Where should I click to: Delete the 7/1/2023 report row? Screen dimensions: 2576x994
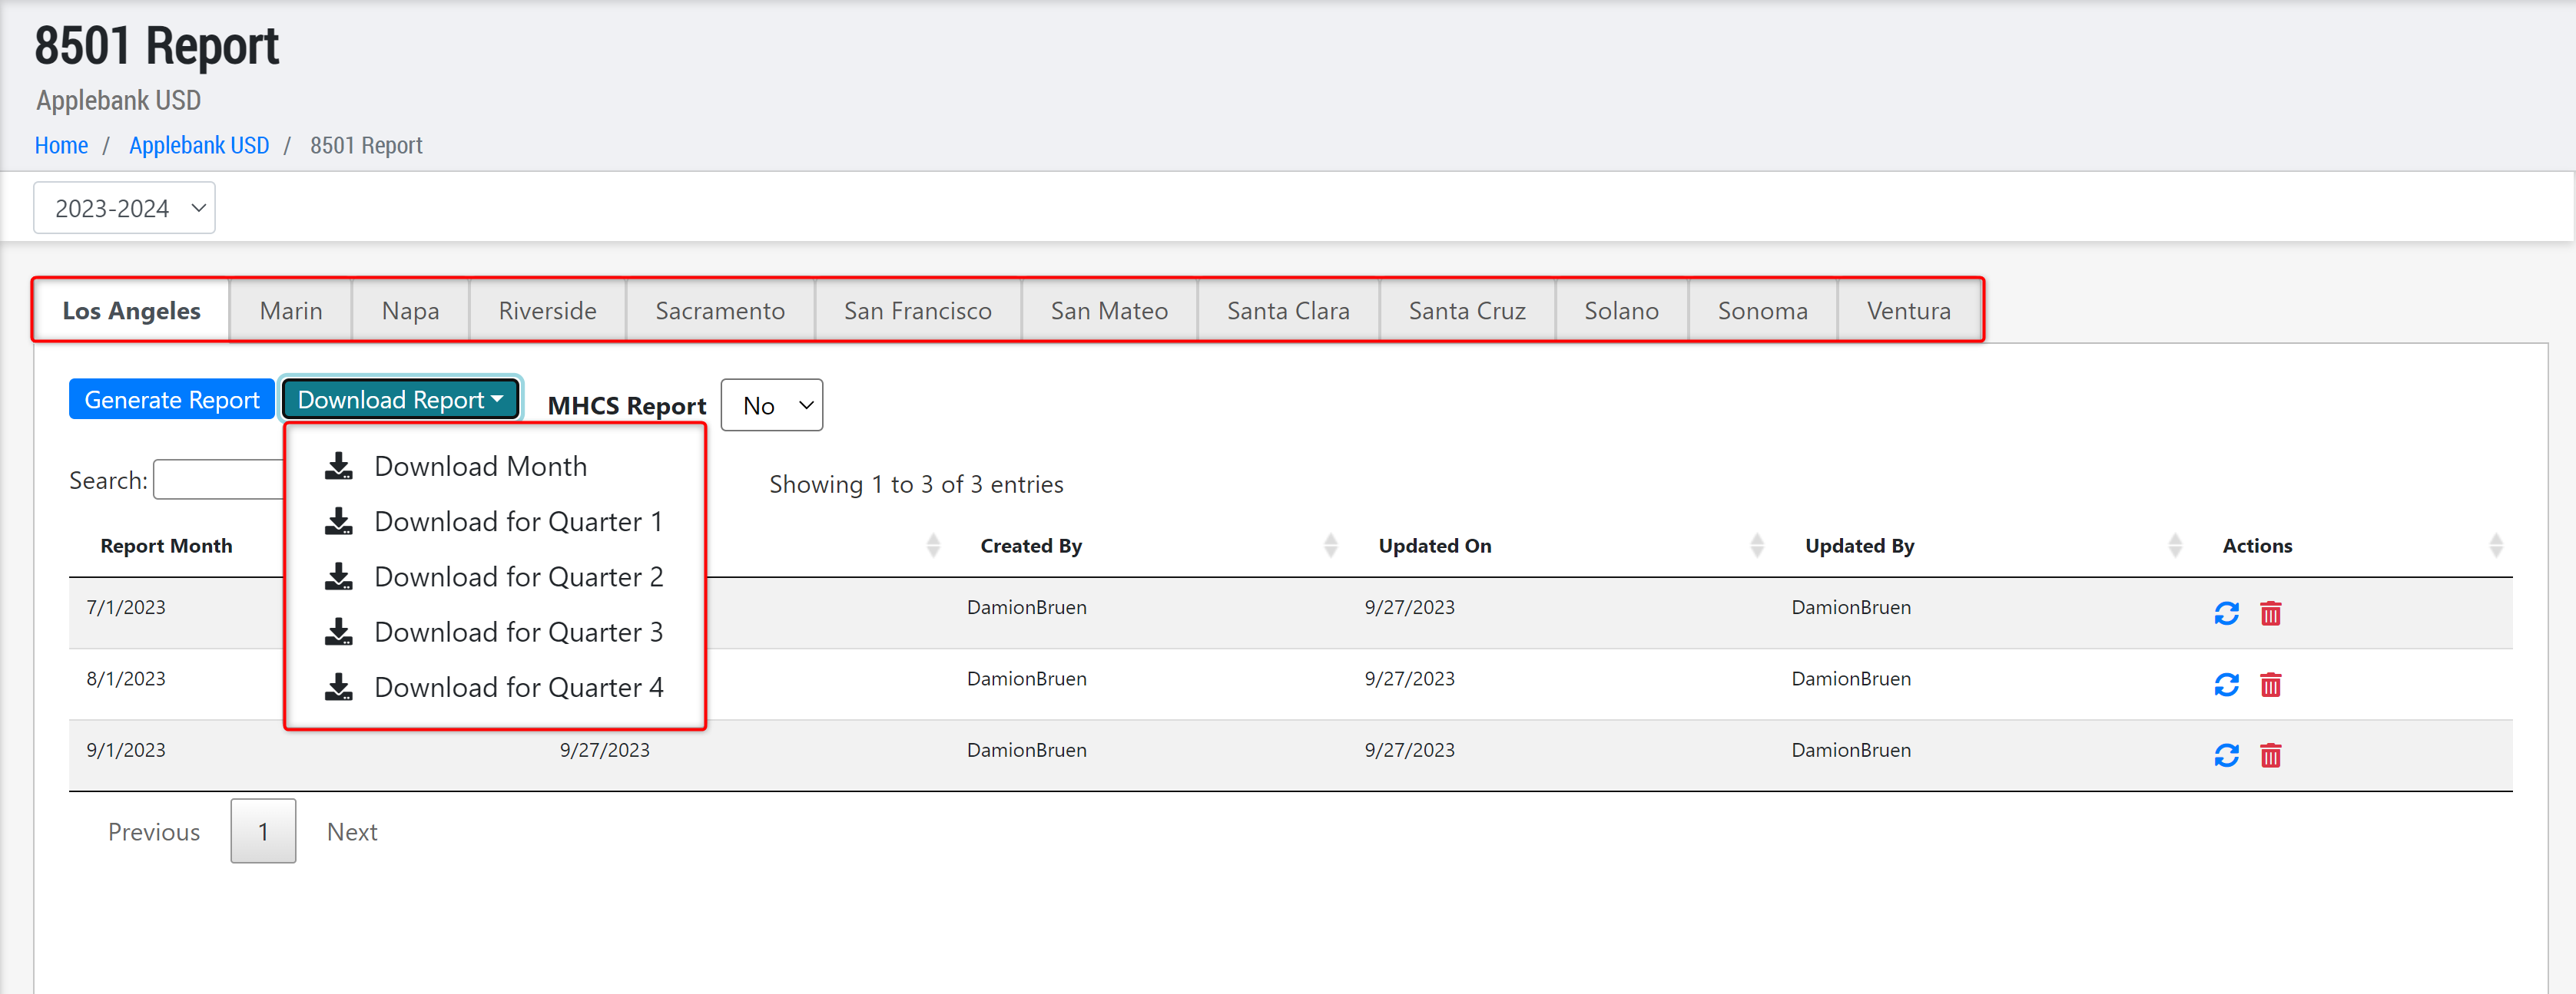(x=2270, y=613)
